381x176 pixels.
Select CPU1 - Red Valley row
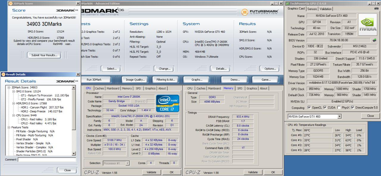[38, 119]
